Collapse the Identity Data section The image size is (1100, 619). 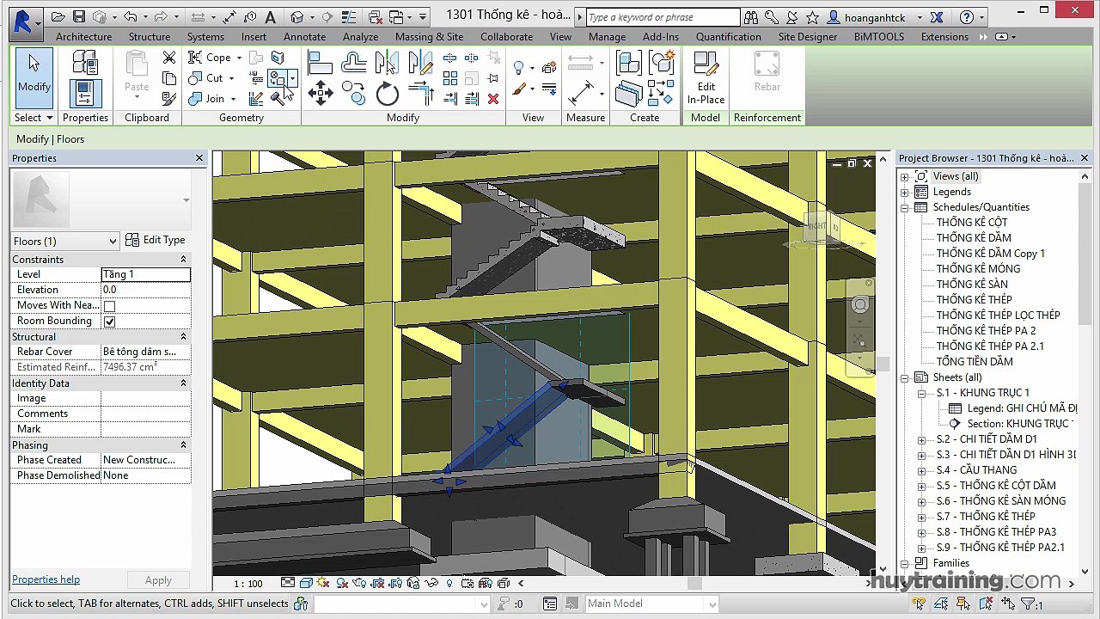pyautogui.click(x=183, y=383)
